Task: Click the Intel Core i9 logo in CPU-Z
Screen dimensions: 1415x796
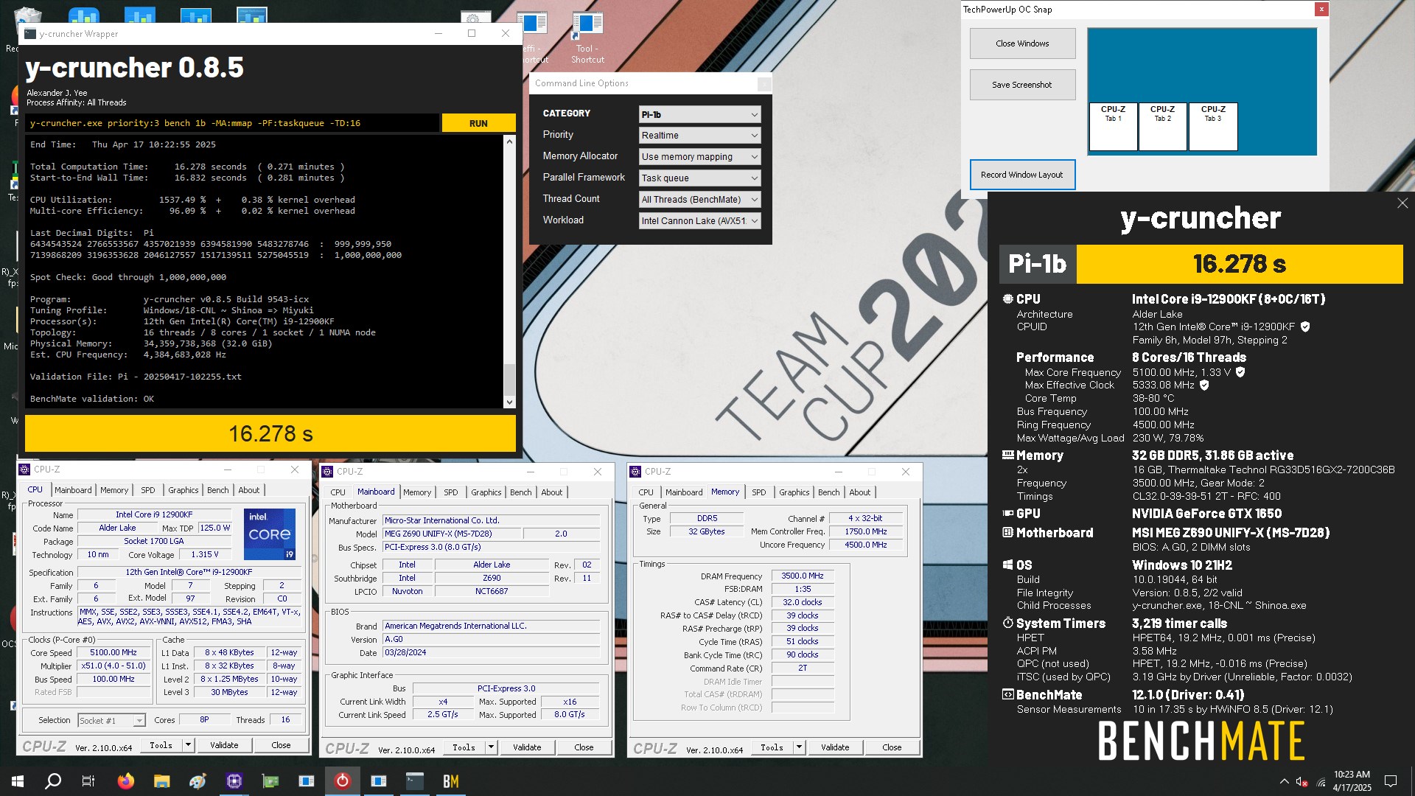Action: click(x=270, y=534)
